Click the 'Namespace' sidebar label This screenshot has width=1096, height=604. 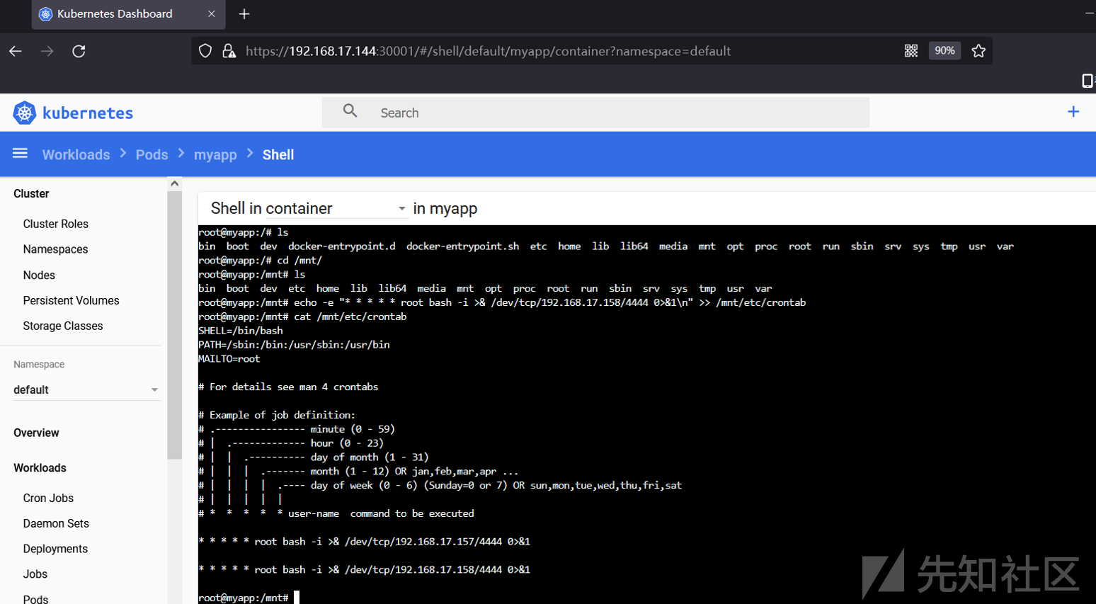click(39, 365)
